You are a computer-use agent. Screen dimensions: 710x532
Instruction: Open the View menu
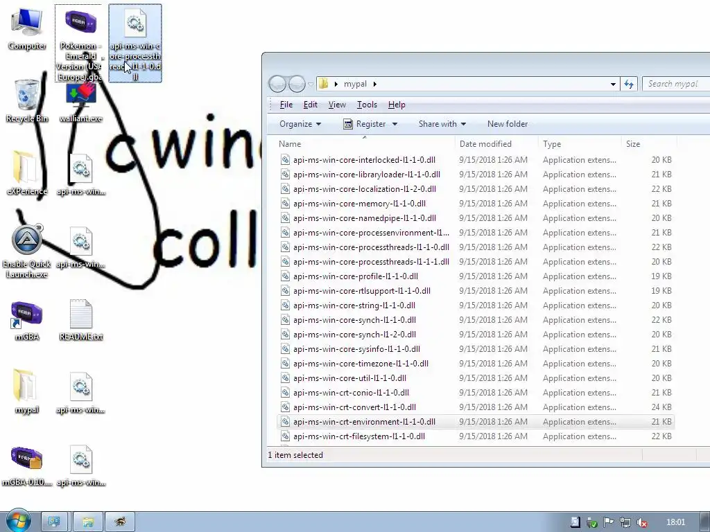[x=337, y=105]
